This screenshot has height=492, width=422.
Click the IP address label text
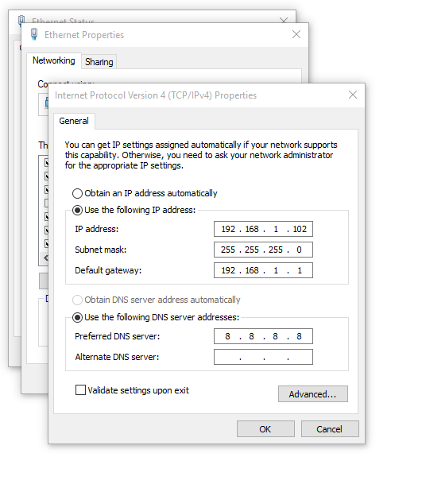click(97, 229)
